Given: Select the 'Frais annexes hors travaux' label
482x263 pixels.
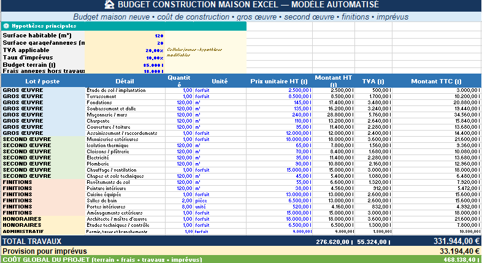Looking at the screenshot, I should [x=44, y=71].
